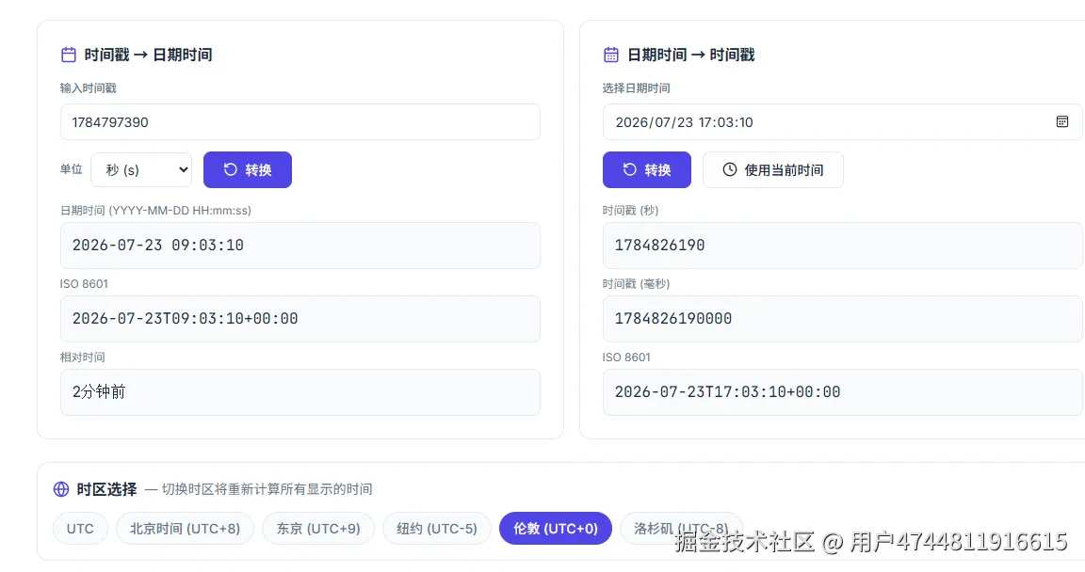1085x572 pixels.
Task: Select the UTC timezone pill
Action: (80, 529)
